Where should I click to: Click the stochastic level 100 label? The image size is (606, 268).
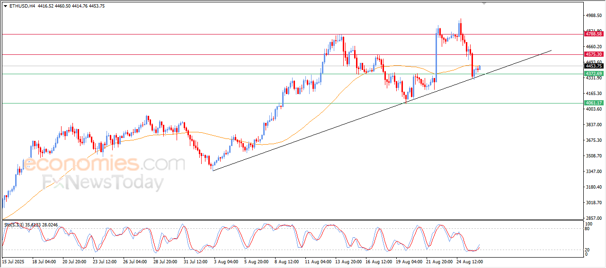(589, 224)
